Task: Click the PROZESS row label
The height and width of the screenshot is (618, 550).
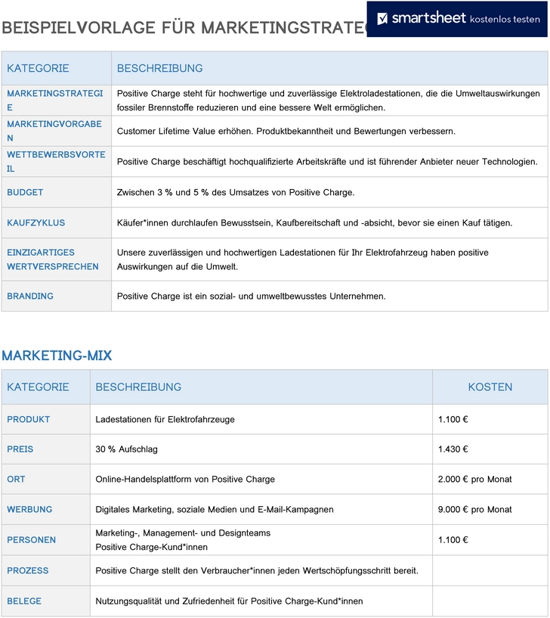Action: pyautogui.click(x=27, y=570)
